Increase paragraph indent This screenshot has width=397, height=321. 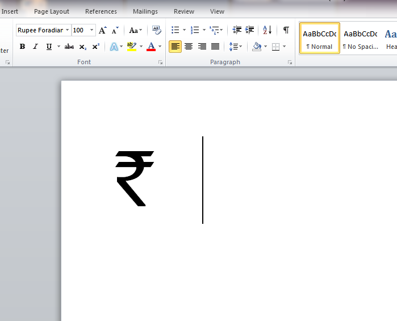pyautogui.click(x=250, y=30)
